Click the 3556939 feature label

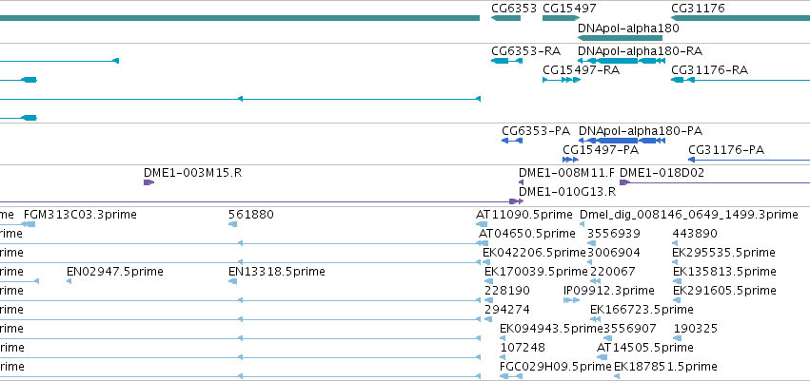614,234
